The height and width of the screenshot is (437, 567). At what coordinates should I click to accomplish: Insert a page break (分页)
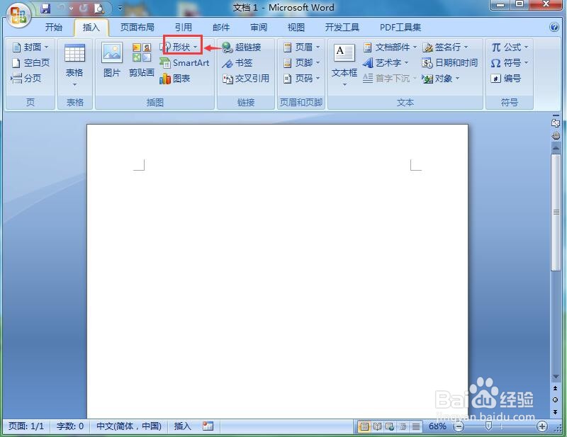tap(26, 79)
